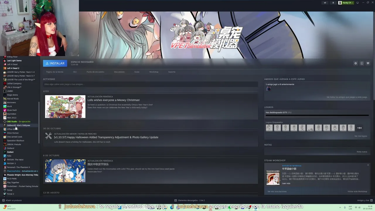Open 'Ver todos los amigos que juegan' link
Viewport: 375px width, 211px height.
coord(347,97)
